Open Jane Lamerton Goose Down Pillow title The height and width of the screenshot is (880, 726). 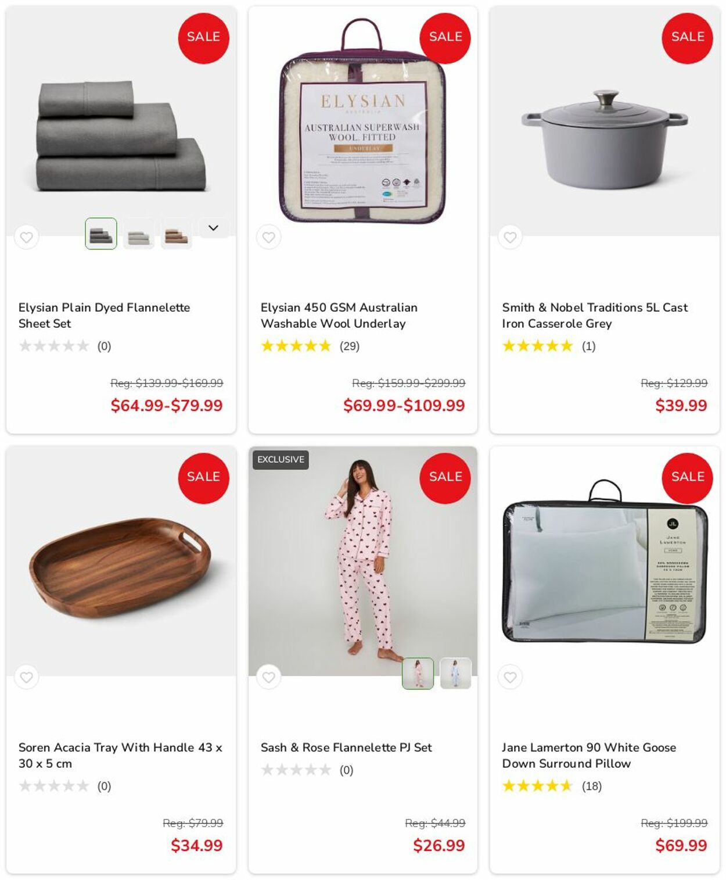(589, 756)
